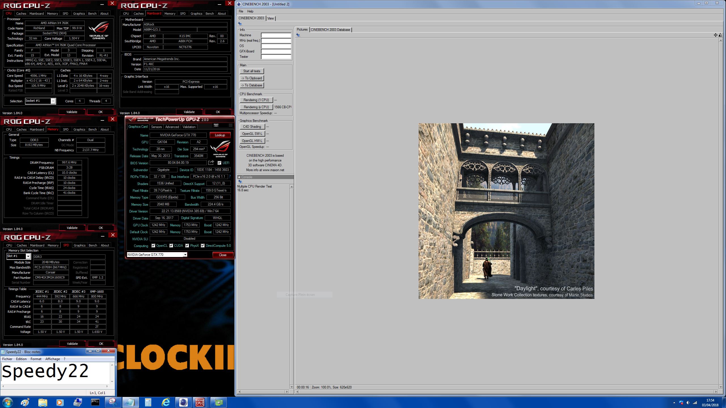
Task: Open File Explorer from the taskbar
Action: tap(43, 402)
